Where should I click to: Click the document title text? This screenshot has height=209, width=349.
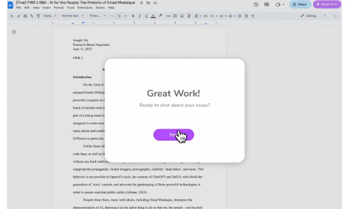(x=75, y=2)
